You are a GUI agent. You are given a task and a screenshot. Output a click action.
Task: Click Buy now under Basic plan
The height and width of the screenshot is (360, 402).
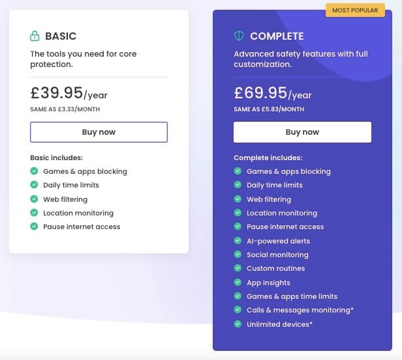pyautogui.click(x=99, y=132)
